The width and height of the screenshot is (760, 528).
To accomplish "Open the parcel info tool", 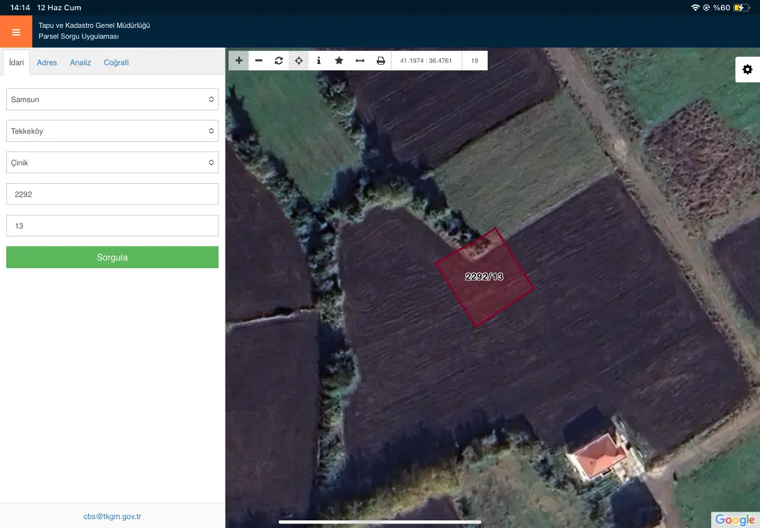I will point(319,60).
